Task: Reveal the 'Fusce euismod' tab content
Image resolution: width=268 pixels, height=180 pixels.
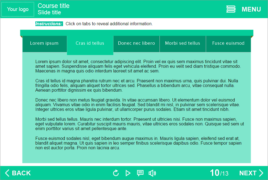Action: (x=228, y=43)
